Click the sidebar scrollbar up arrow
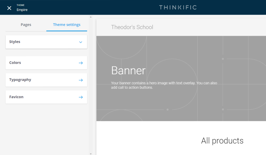The width and height of the screenshot is (266, 155). pos(91,17)
